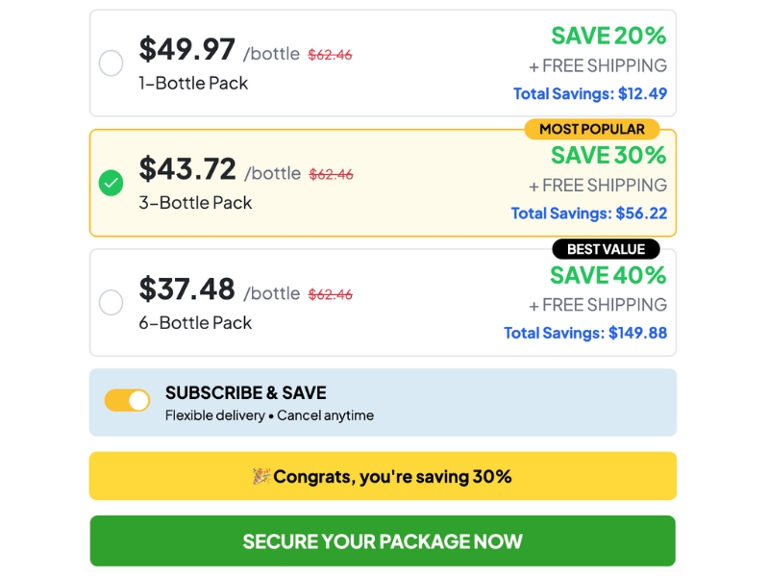This screenshot has width=769, height=577.
Task: Click the $37.48 per bottle price
Action: 187,288
